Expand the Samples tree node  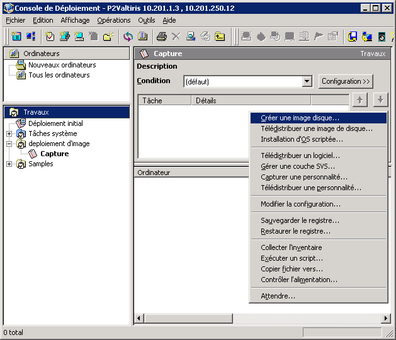point(9,164)
